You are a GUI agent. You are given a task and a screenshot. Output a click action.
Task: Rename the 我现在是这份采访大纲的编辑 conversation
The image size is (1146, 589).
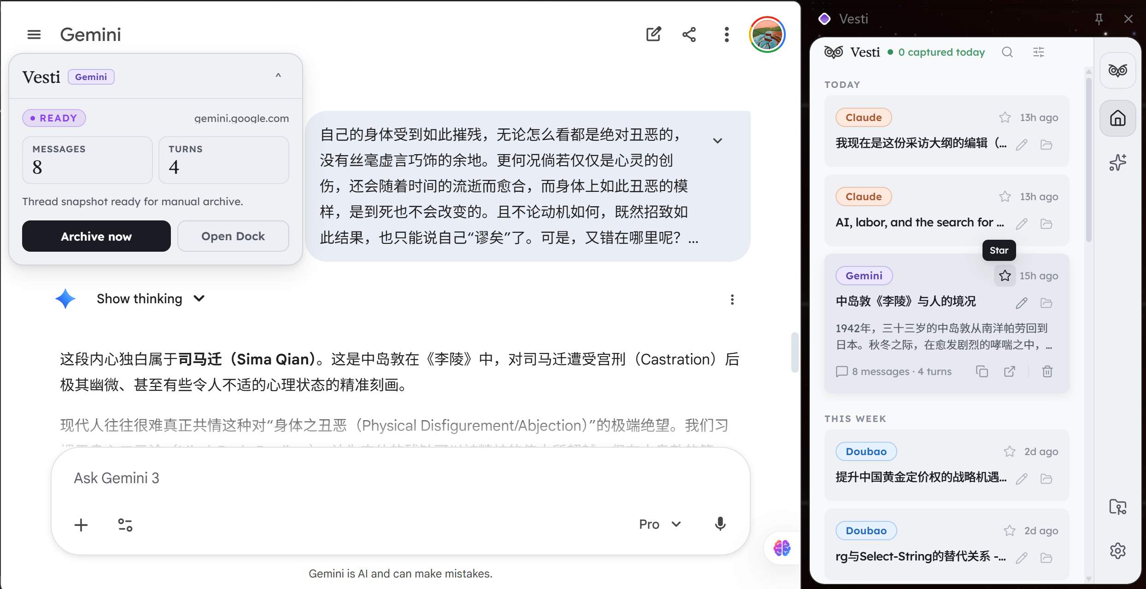[x=1022, y=145]
